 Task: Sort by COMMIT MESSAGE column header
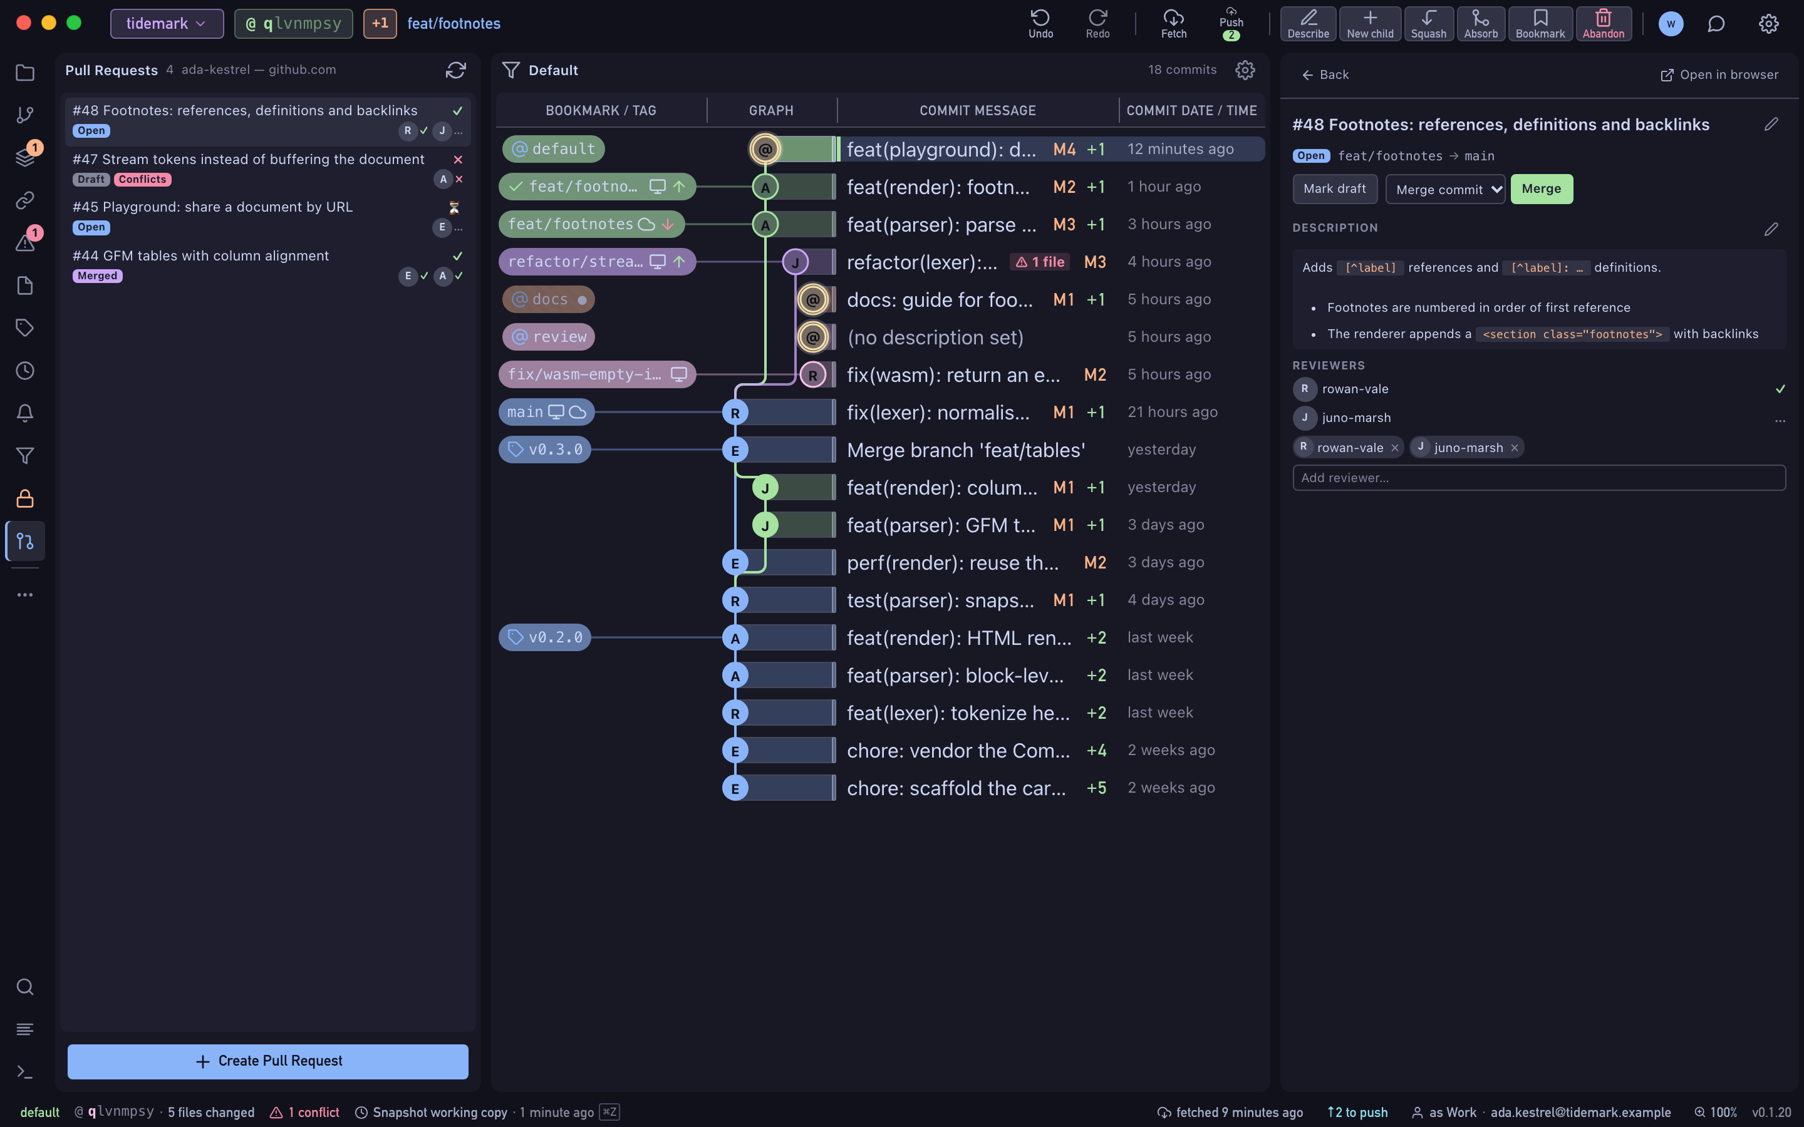pyautogui.click(x=977, y=110)
